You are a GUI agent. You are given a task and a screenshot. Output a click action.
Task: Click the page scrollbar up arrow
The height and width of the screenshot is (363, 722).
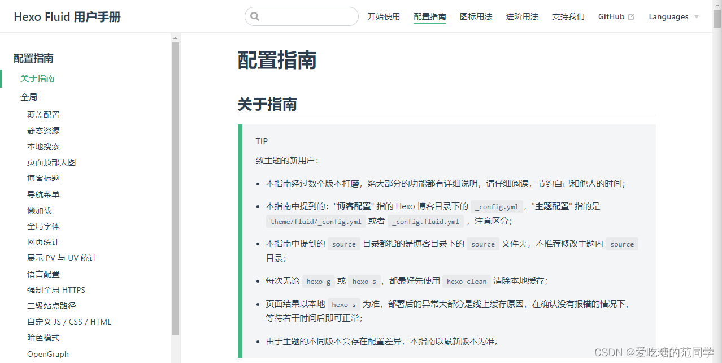717,5
